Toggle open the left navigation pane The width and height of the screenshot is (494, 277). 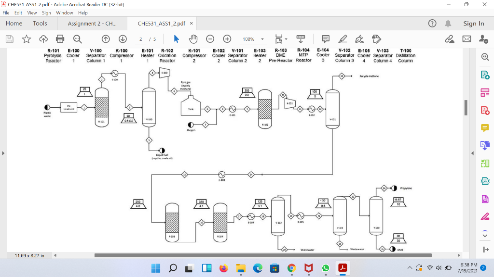pos(3,153)
